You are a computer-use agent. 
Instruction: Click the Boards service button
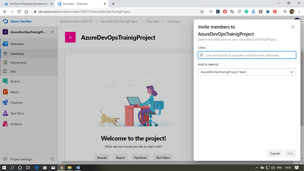(x=102, y=157)
